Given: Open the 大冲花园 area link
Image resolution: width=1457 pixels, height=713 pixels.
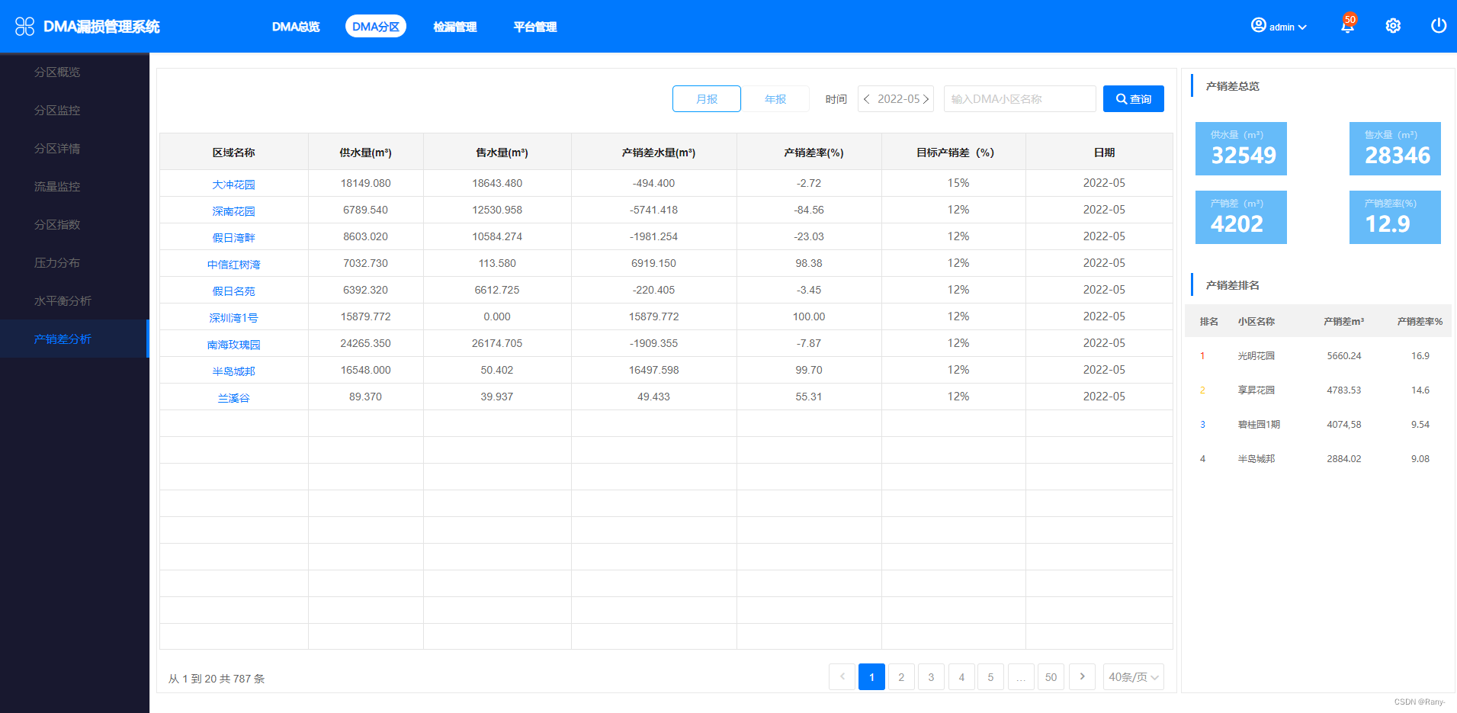Looking at the screenshot, I should 233,185.
